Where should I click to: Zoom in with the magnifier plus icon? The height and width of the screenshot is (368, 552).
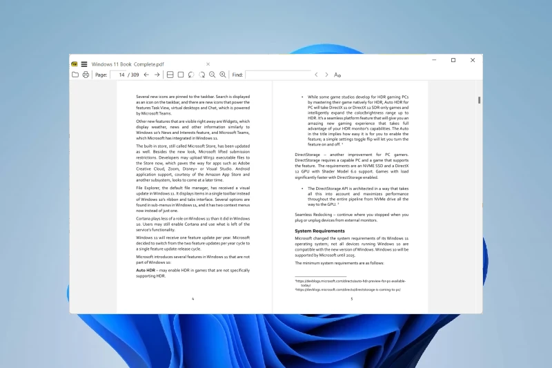click(223, 75)
